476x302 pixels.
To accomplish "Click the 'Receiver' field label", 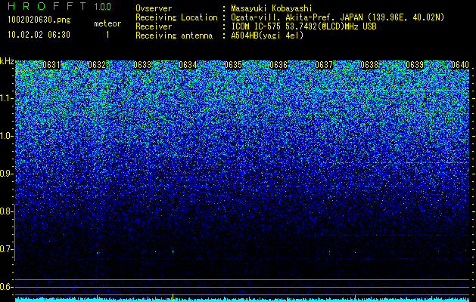I will click(154, 26).
